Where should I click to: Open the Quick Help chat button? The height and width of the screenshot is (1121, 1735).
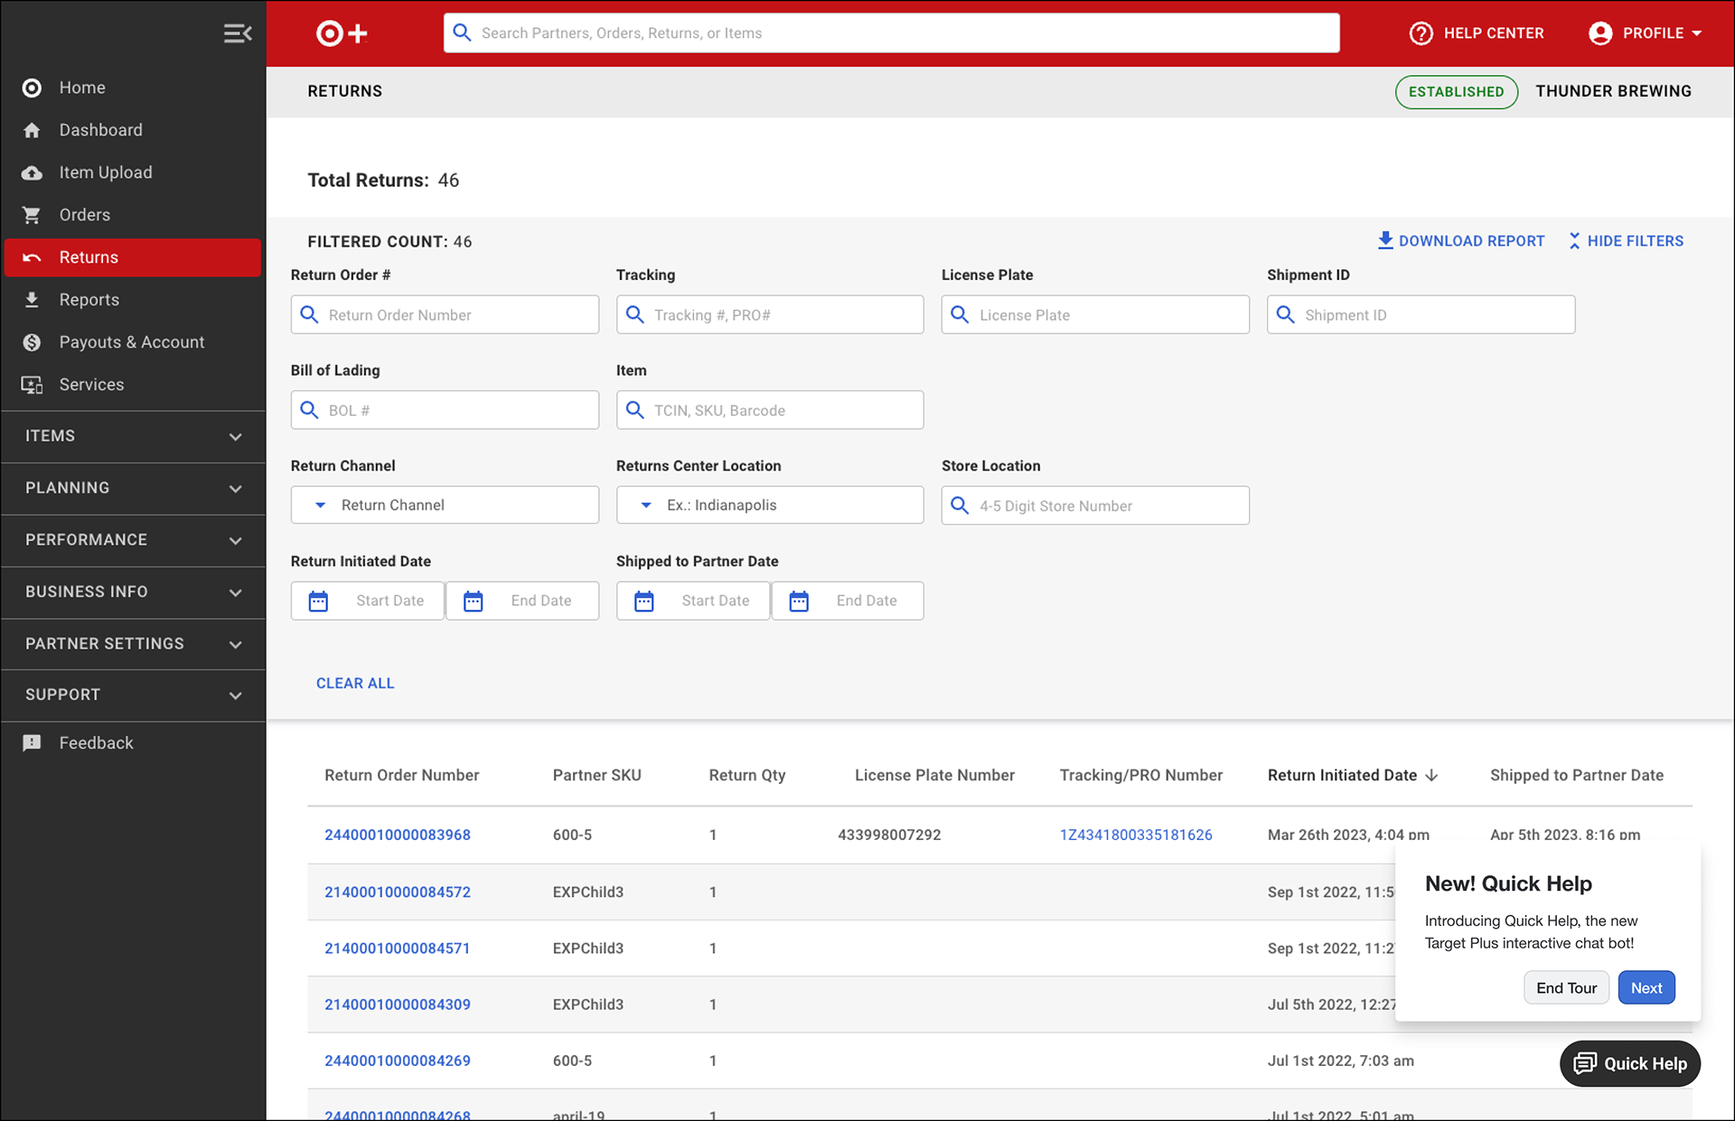tap(1629, 1063)
